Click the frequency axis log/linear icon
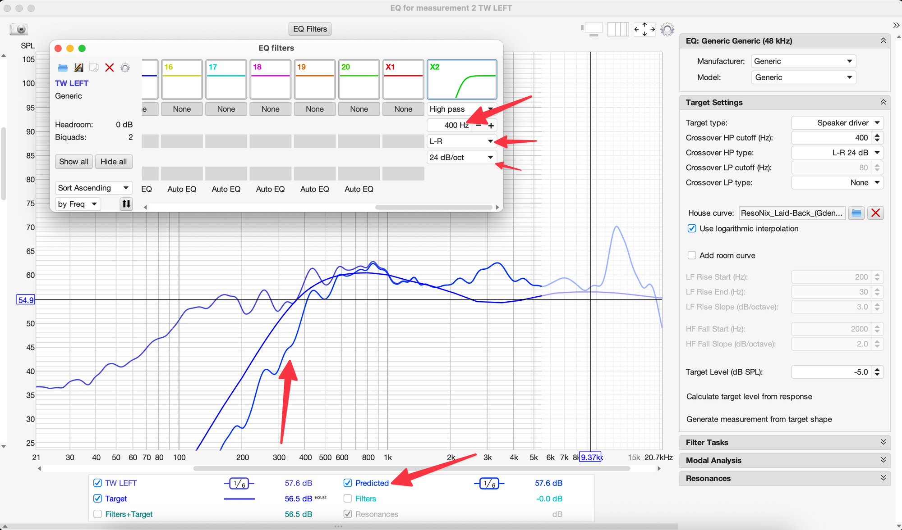Image resolution: width=902 pixels, height=530 pixels. click(618, 29)
